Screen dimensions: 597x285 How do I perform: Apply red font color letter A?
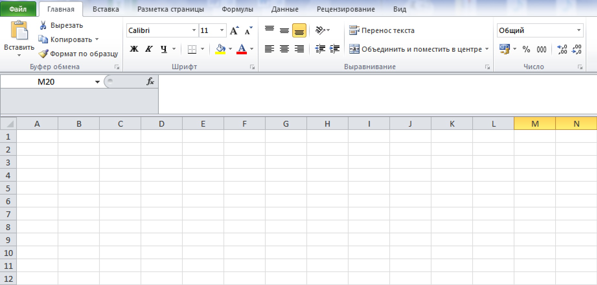tap(242, 49)
